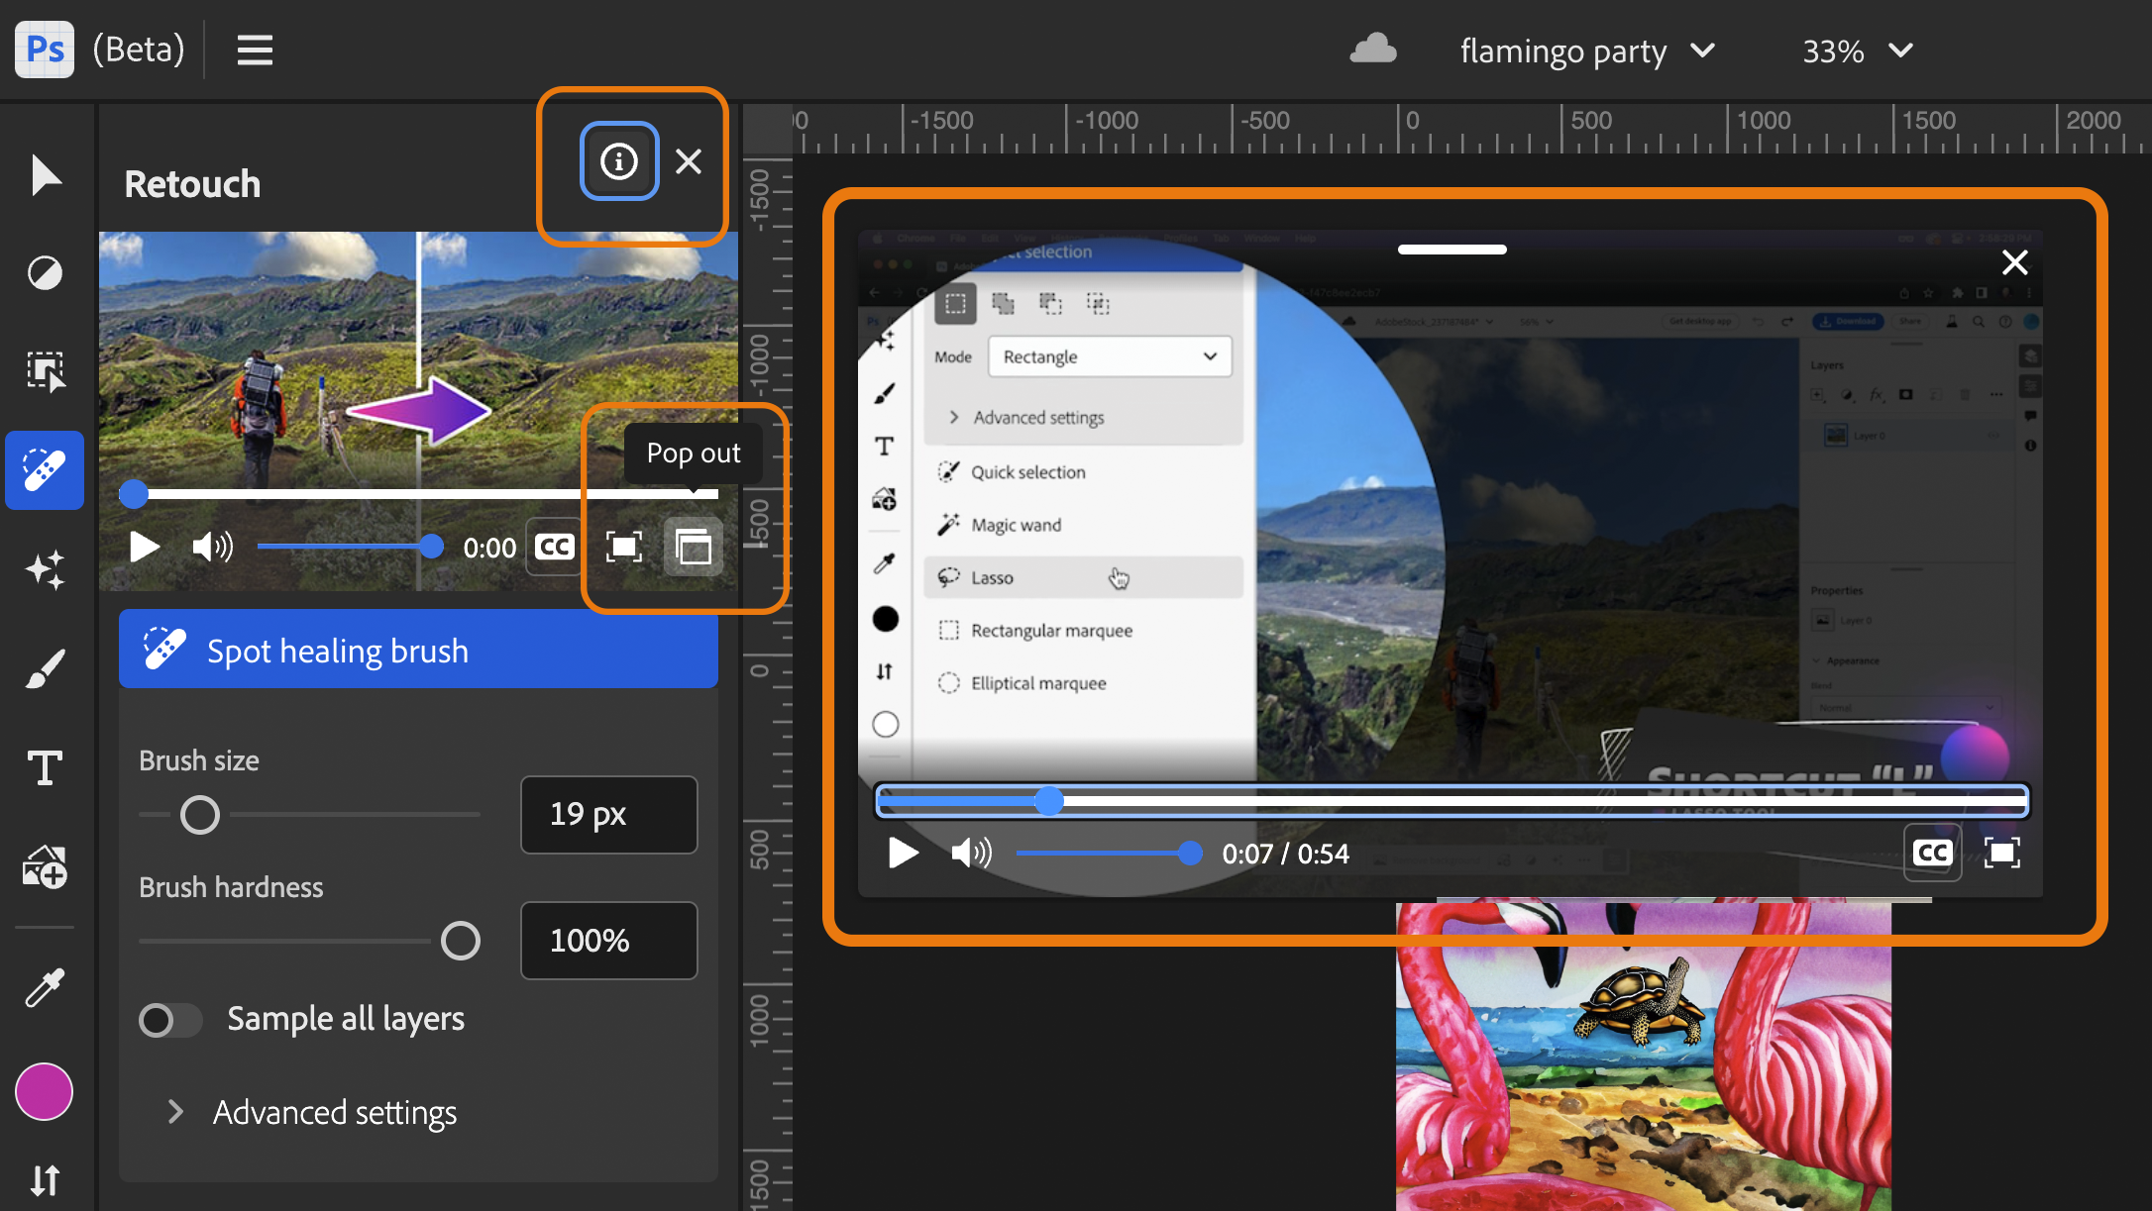
Task: Select the Type tool
Action: click(x=44, y=767)
